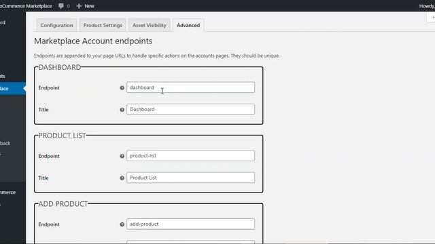Open the Asset Visibility tab

pyautogui.click(x=150, y=25)
